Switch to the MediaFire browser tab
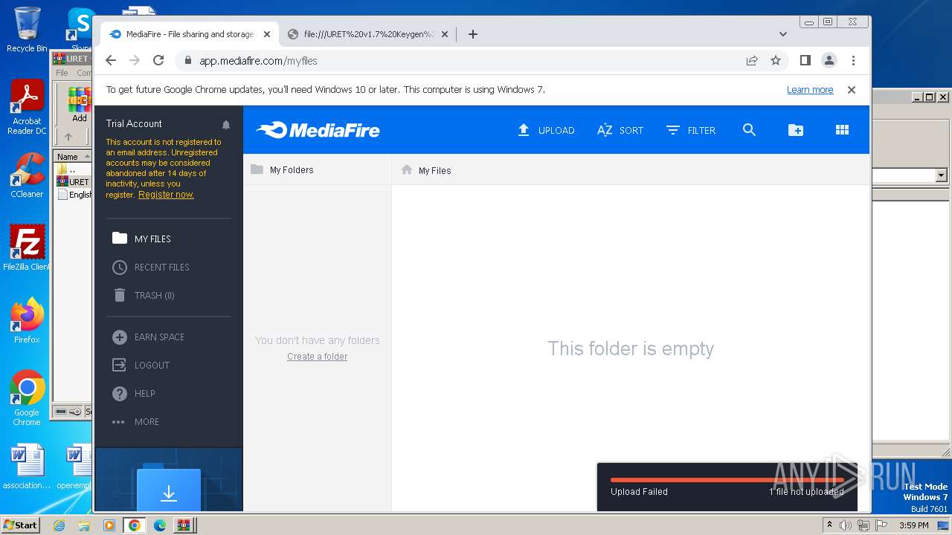The image size is (952, 535). (190, 34)
